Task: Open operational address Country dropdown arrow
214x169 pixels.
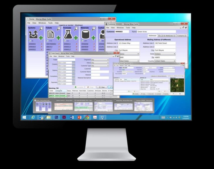Action: tap(138, 61)
